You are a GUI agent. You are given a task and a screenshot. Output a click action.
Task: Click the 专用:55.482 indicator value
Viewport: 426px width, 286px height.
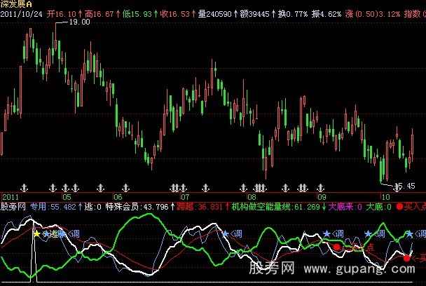click(53, 207)
